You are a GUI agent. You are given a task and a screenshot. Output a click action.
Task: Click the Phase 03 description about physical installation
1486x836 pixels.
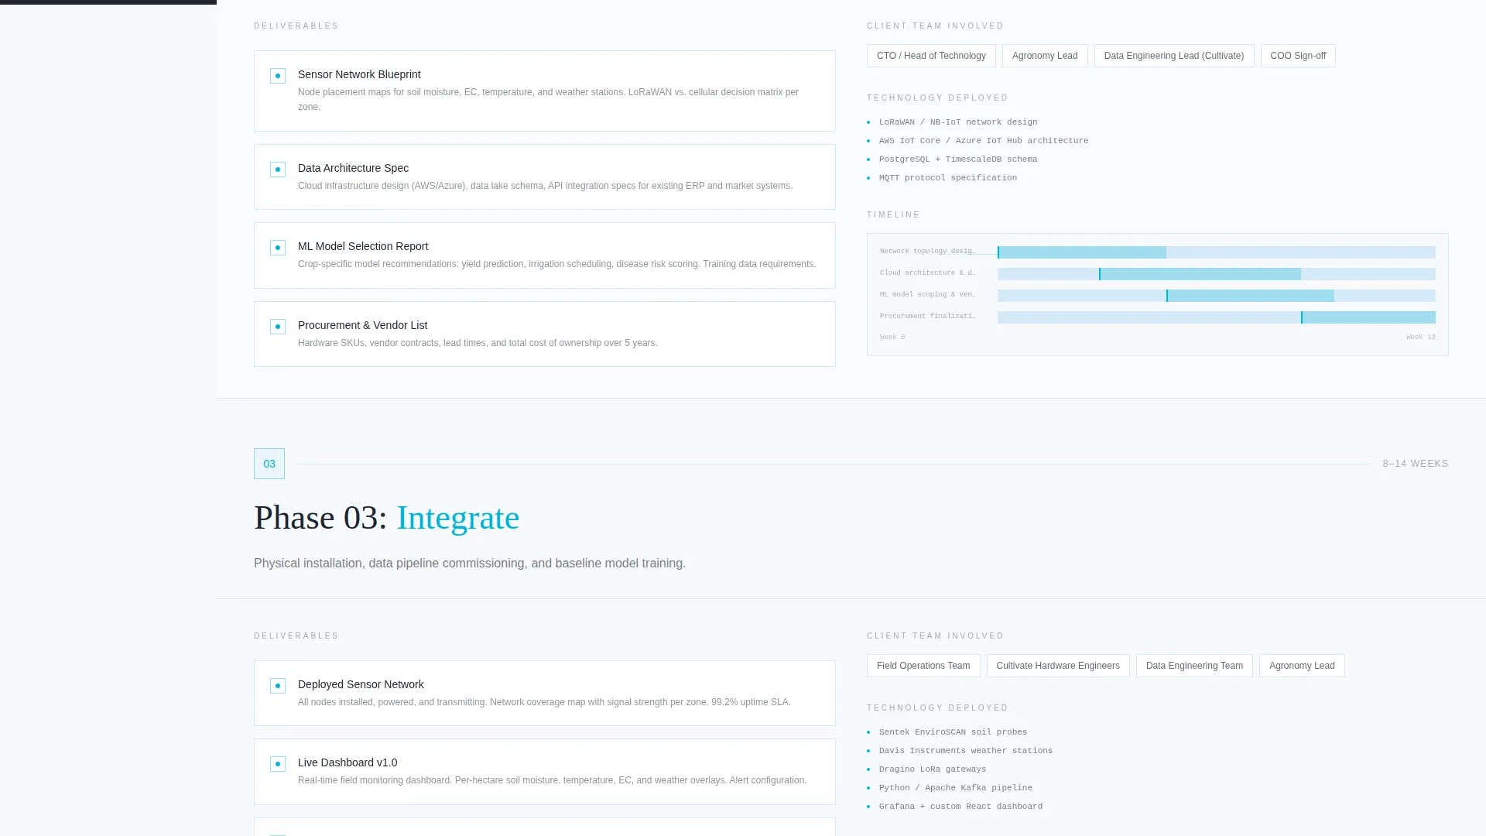click(x=470, y=564)
